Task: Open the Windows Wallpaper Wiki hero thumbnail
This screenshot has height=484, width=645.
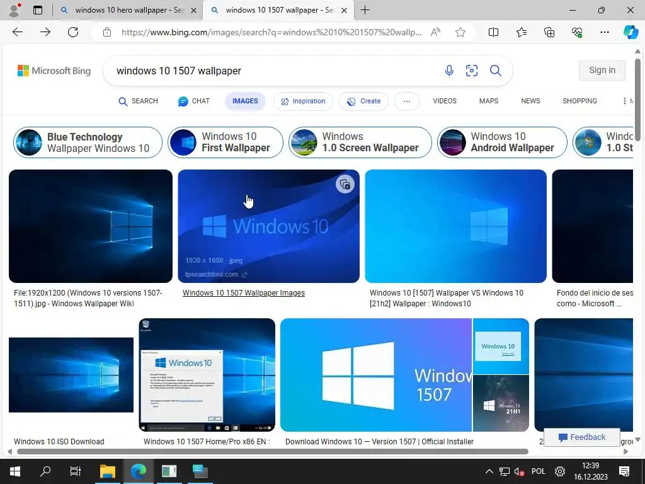Action: click(91, 226)
